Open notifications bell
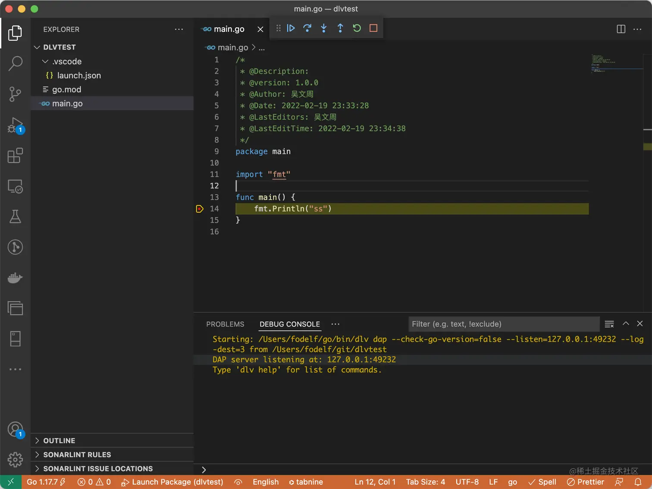The height and width of the screenshot is (489, 652). 638,482
